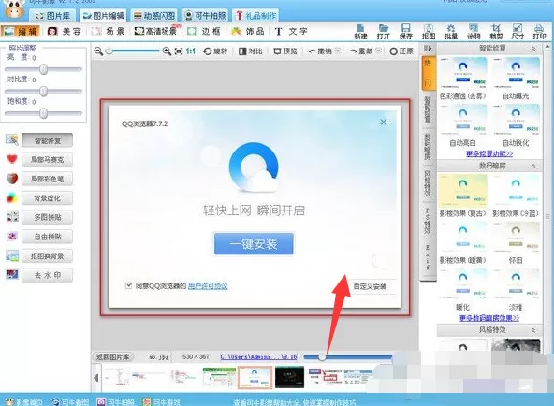Click the 打开 (open) folder icon

383,32
